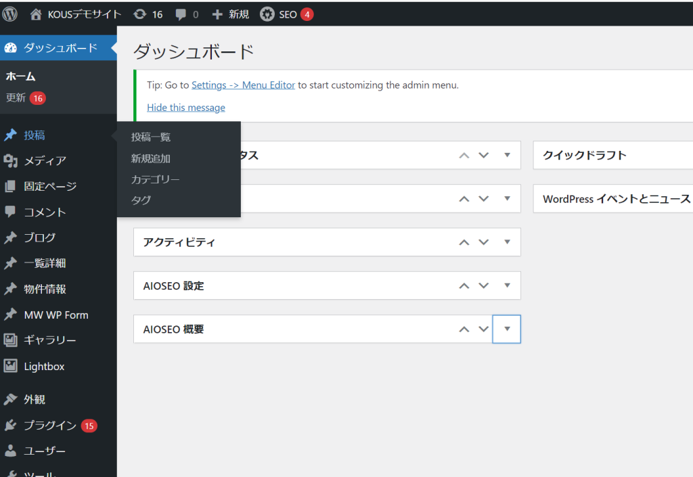Select 投稿一覧 from the flyout submenu
The height and width of the screenshot is (477, 693).
[151, 137]
